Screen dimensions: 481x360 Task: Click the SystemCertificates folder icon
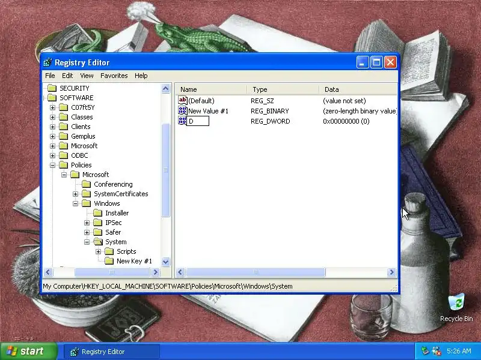87,194
